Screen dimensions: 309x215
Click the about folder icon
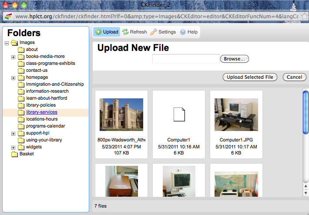[x=21, y=50]
